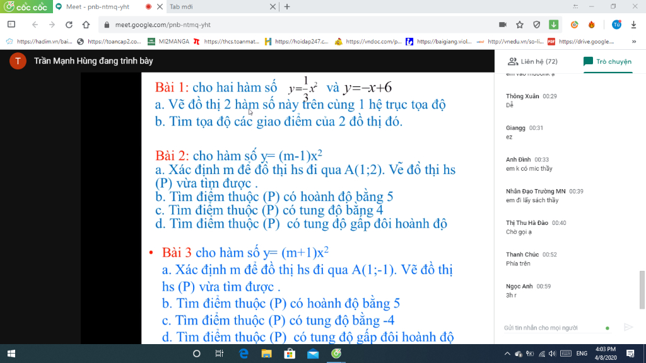
Task: Select Giangg message "ez"
Action: 524,132
